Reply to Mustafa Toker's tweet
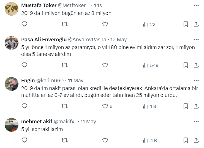204x148 pixels. (24, 24)
